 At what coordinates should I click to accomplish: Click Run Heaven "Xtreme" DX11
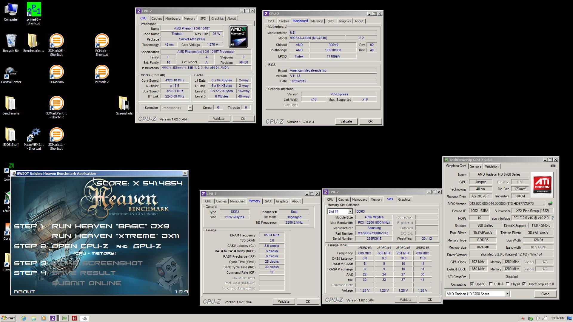pos(115,236)
